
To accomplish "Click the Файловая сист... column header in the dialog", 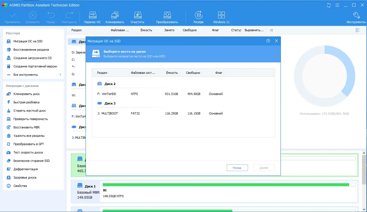I will [x=143, y=73].
